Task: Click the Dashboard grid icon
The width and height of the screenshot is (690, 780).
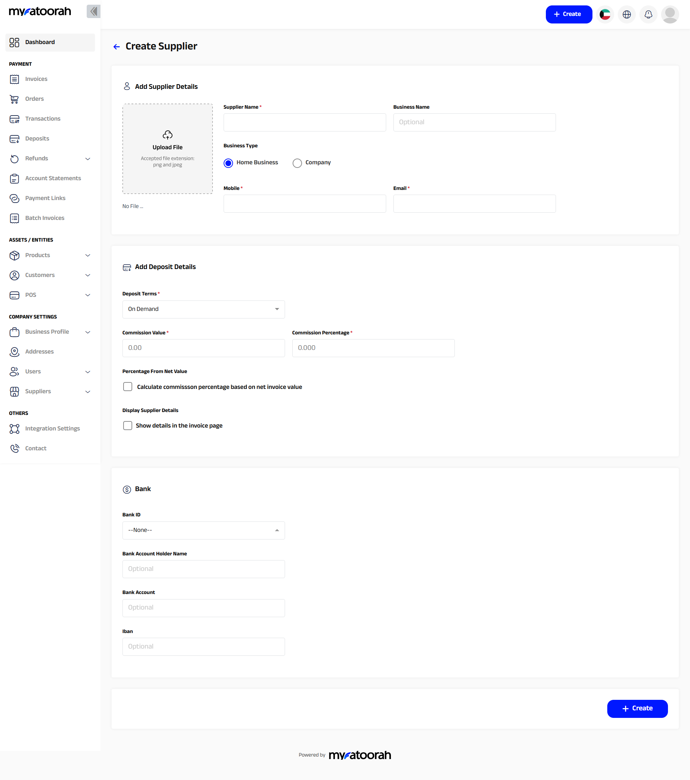Action: click(14, 42)
